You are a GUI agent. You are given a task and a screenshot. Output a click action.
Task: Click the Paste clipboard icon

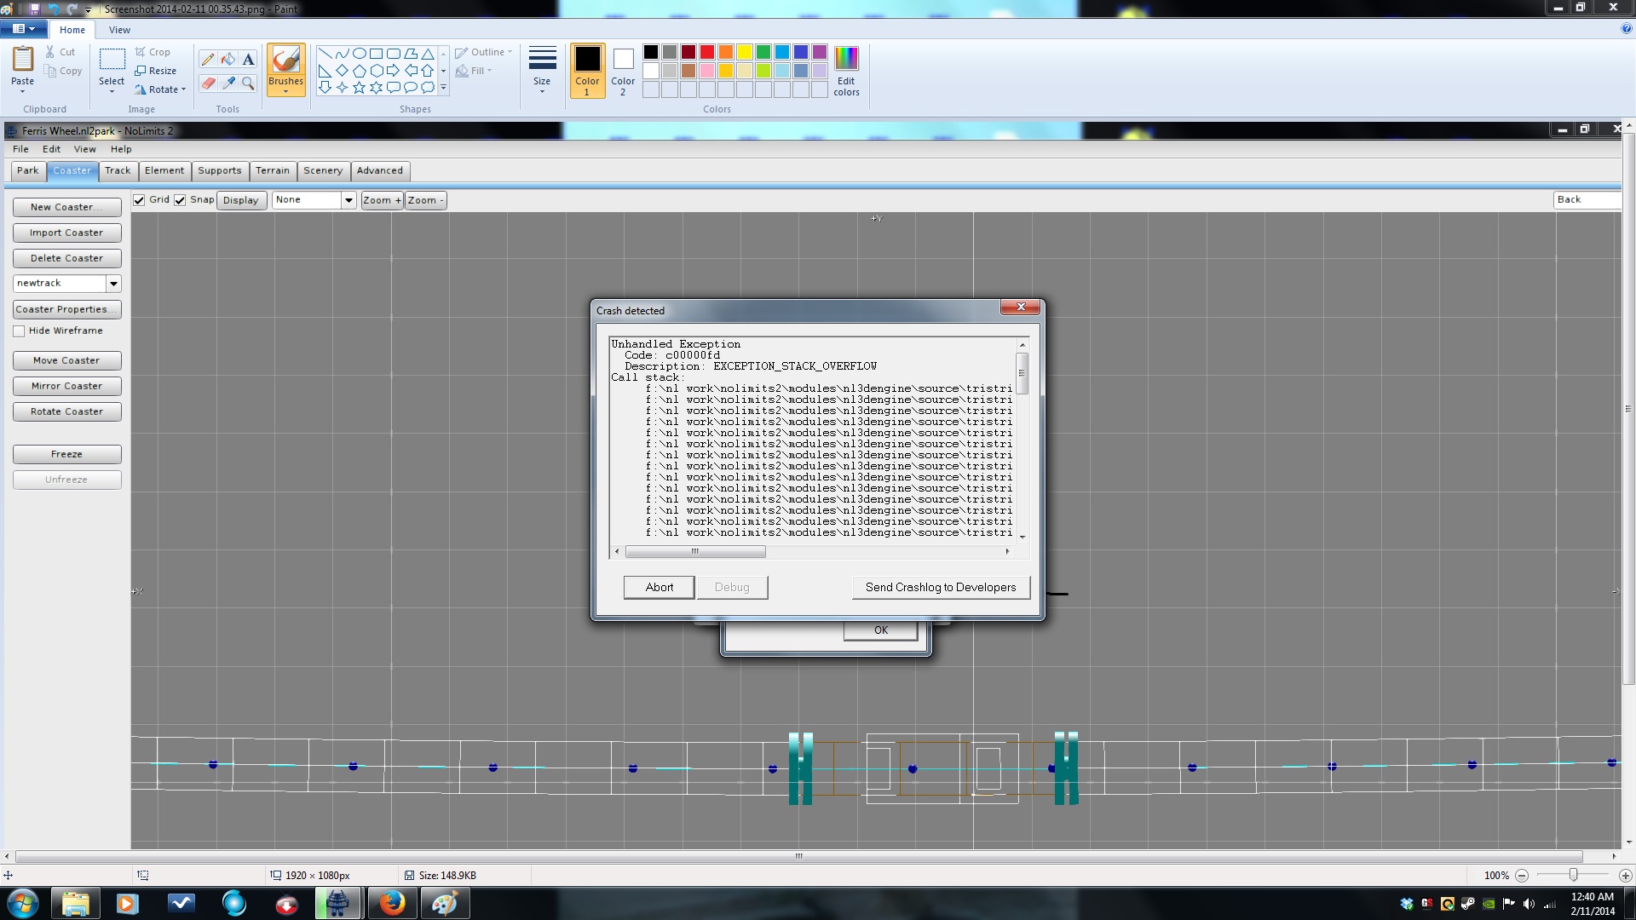(22, 60)
